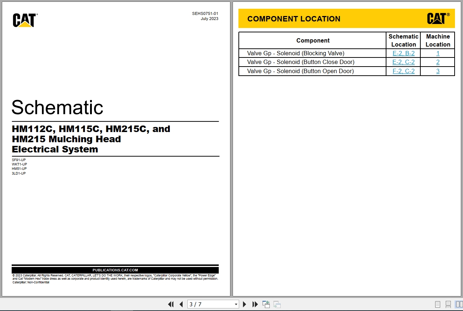
Task: Click the 'Caterpillar: Non-Confidential' footer text
Action: click(31, 282)
